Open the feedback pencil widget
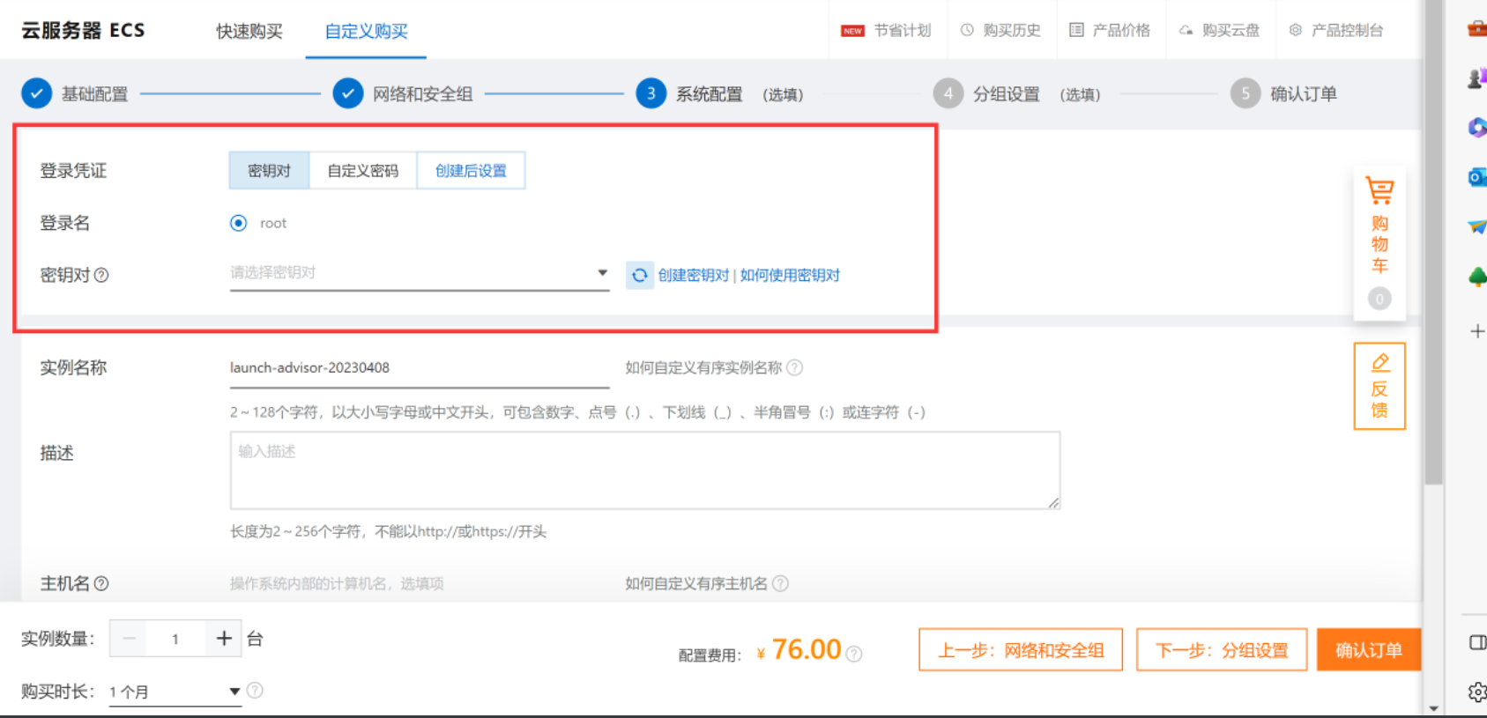Viewport: 1487px width, 718px height. 1379,386
